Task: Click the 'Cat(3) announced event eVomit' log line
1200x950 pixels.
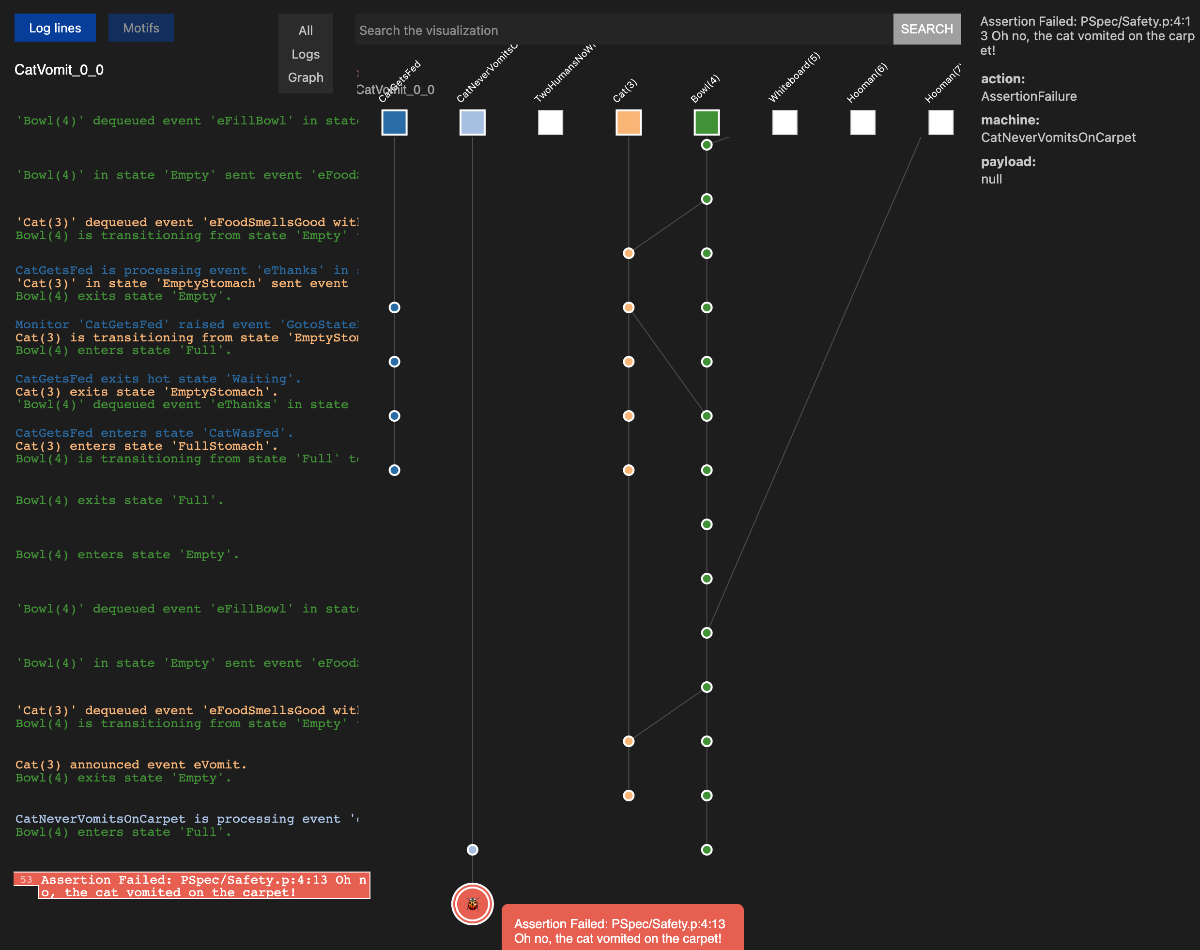Action: (131, 764)
